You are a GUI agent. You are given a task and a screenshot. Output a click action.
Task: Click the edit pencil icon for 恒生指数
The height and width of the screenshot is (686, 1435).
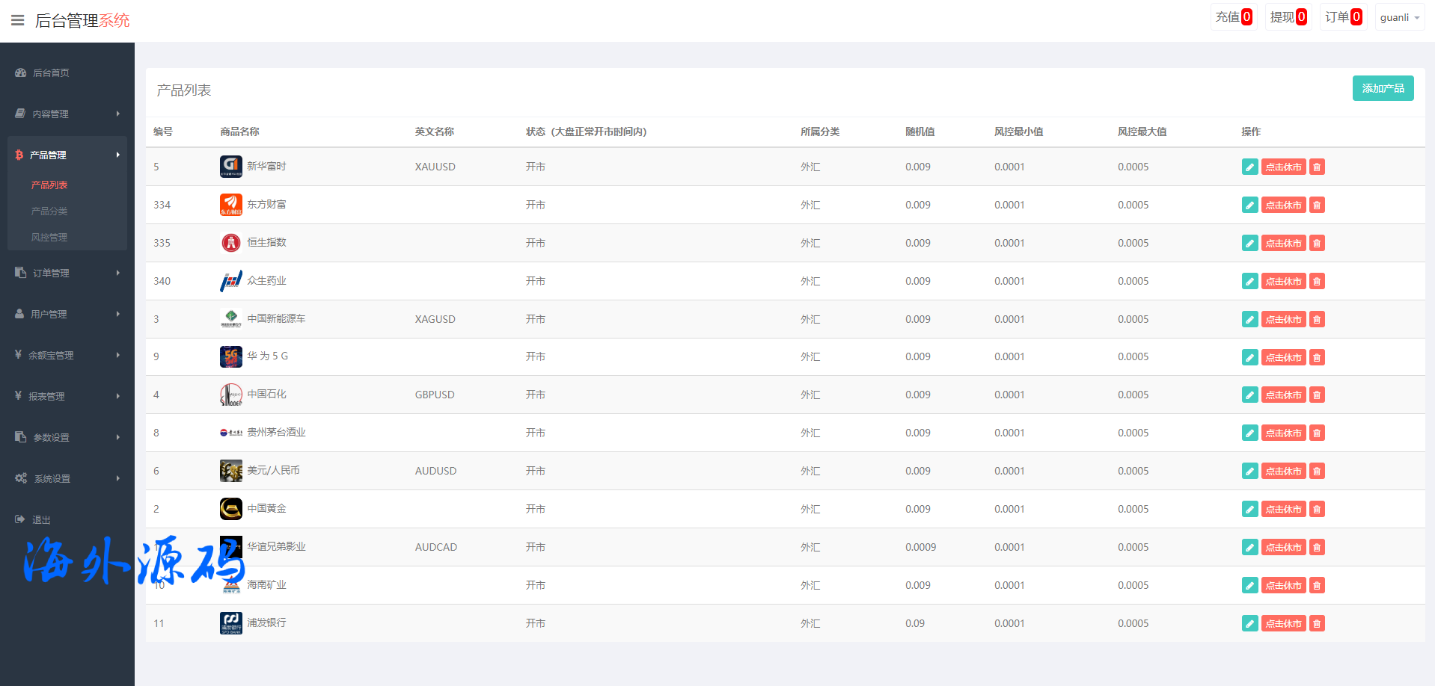click(x=1249, y=243)
